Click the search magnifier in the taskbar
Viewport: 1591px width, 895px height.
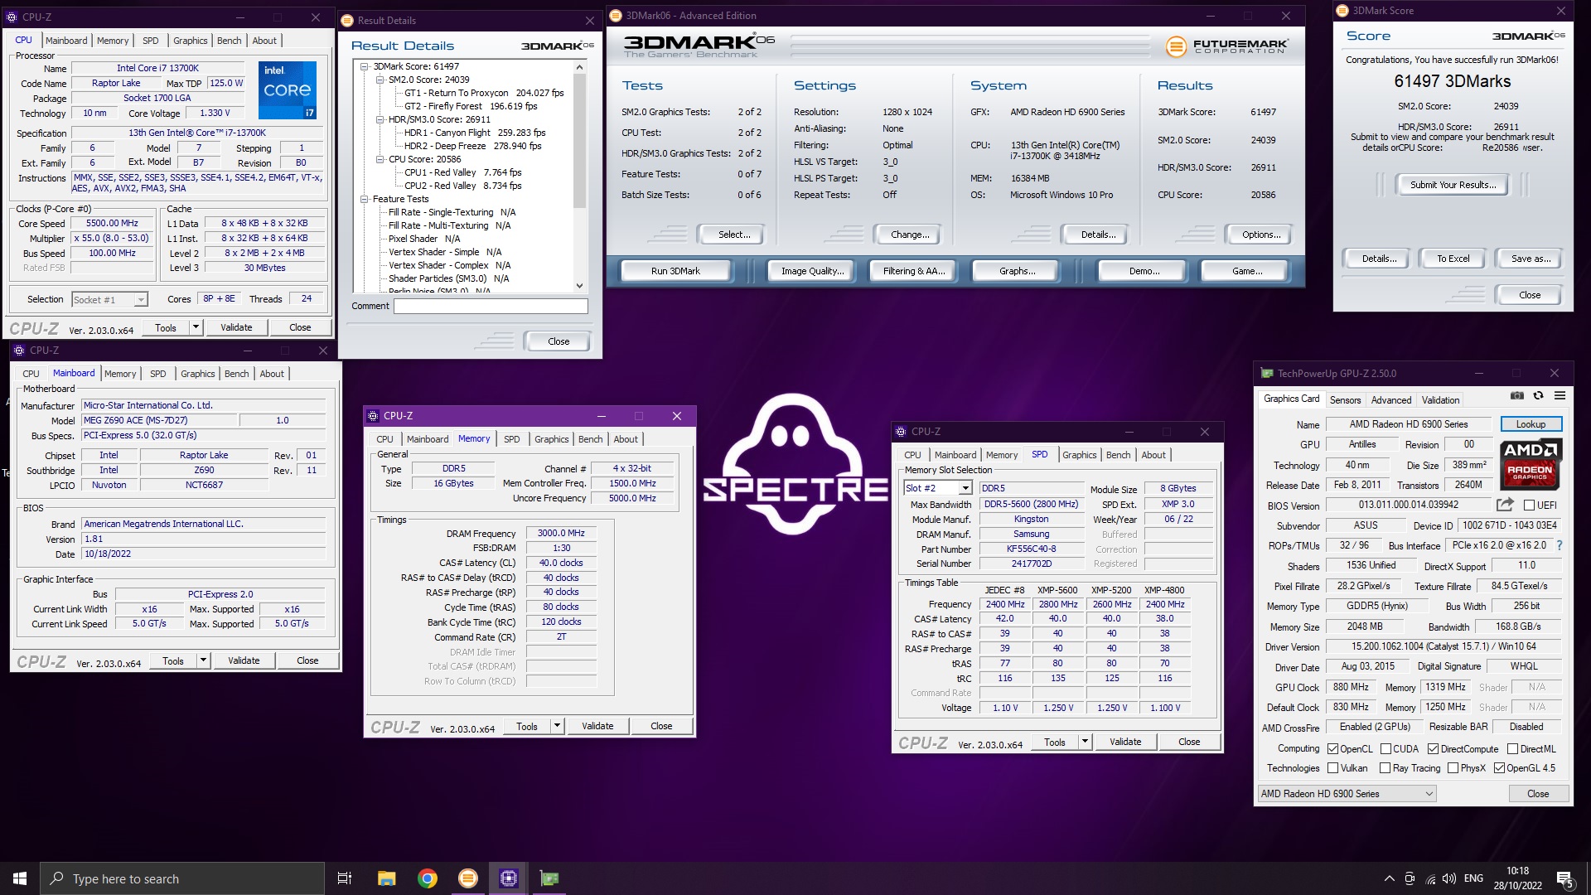[x=56, y=878]
